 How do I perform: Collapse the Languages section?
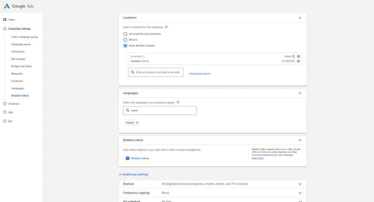point(300,93)
